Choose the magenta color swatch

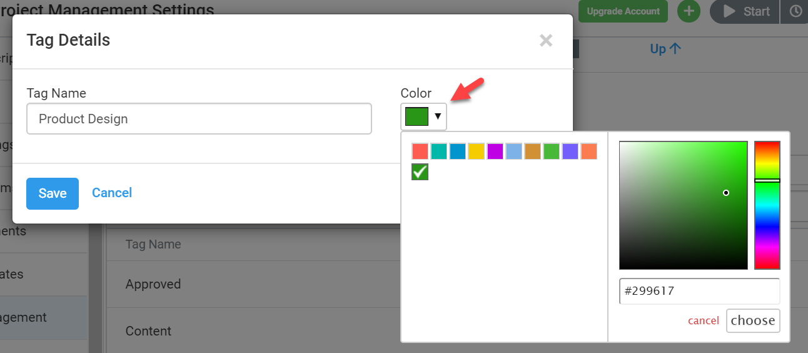pos(495,151)
